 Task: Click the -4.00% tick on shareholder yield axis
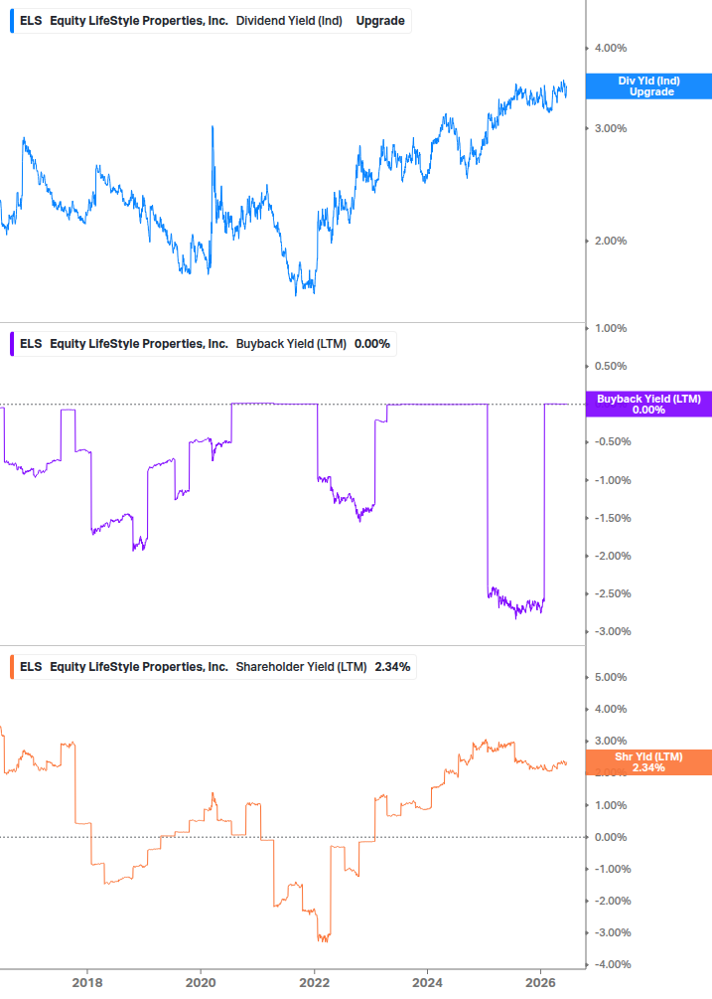[x=613, y=964]
